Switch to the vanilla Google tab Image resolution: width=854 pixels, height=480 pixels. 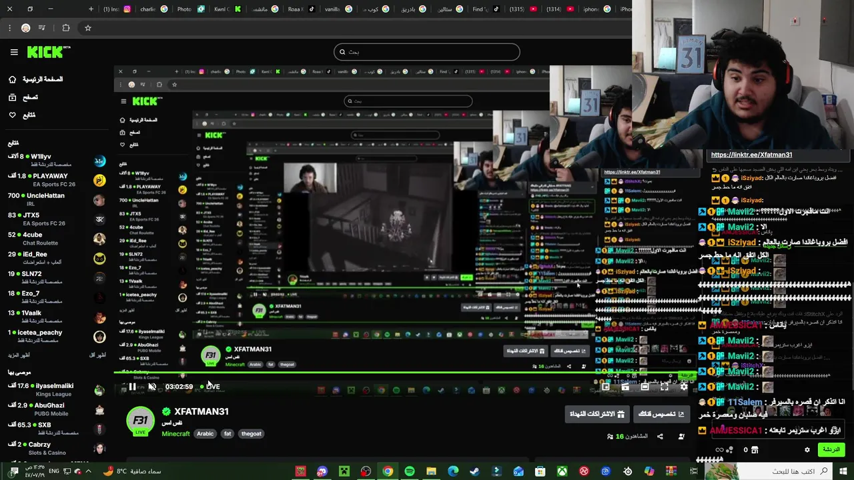click(x=338, y=9)
